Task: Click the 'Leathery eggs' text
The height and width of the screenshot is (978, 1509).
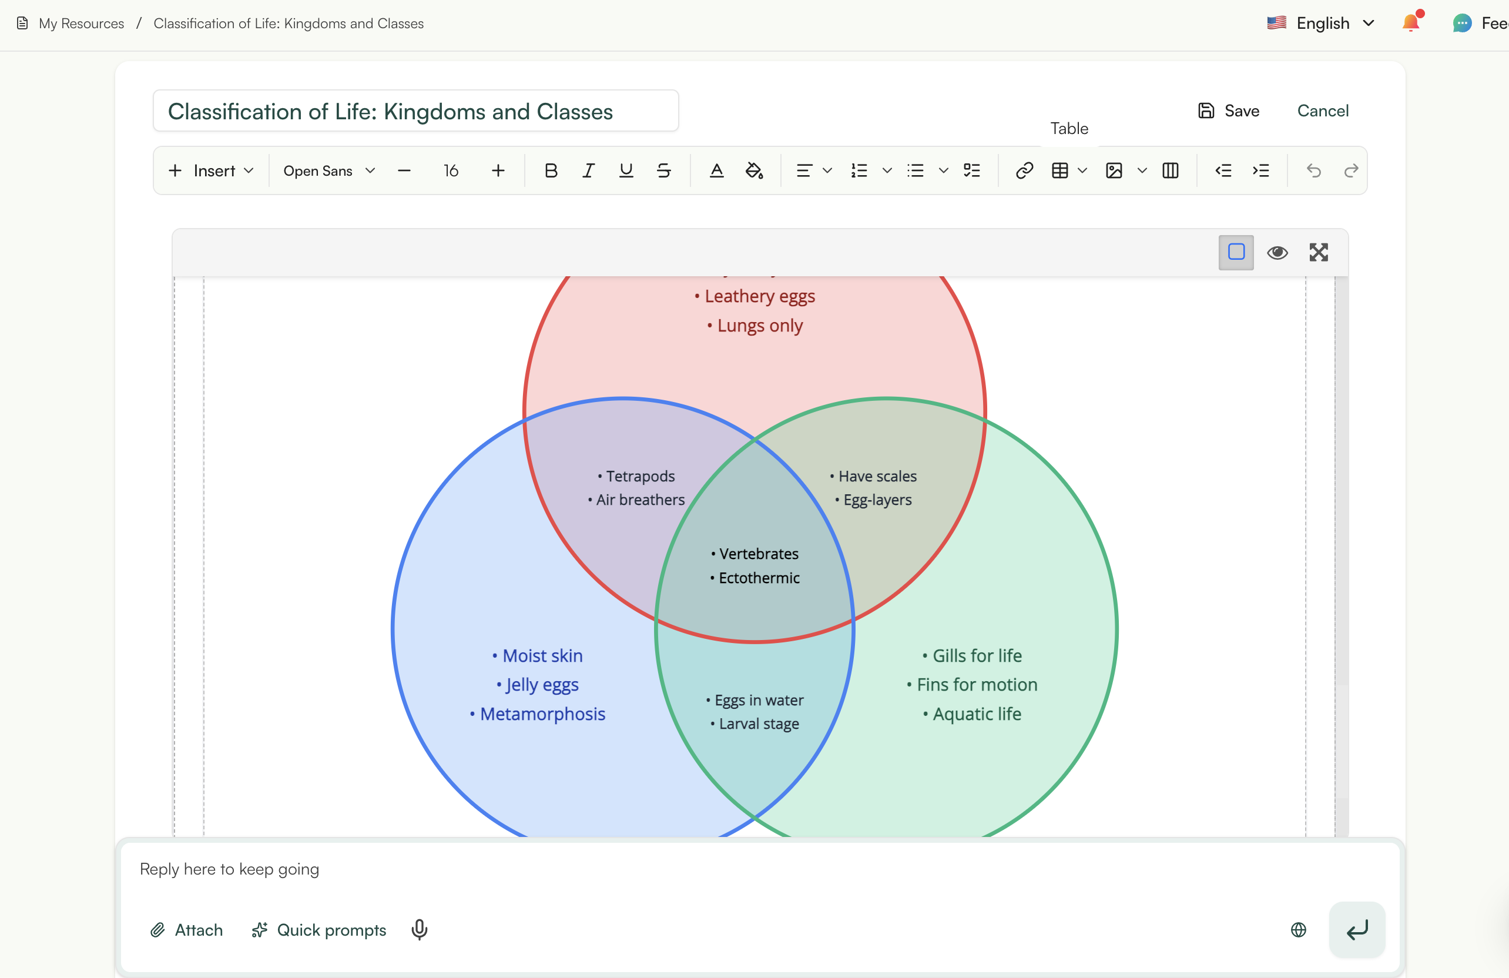Action: (760, 296)
